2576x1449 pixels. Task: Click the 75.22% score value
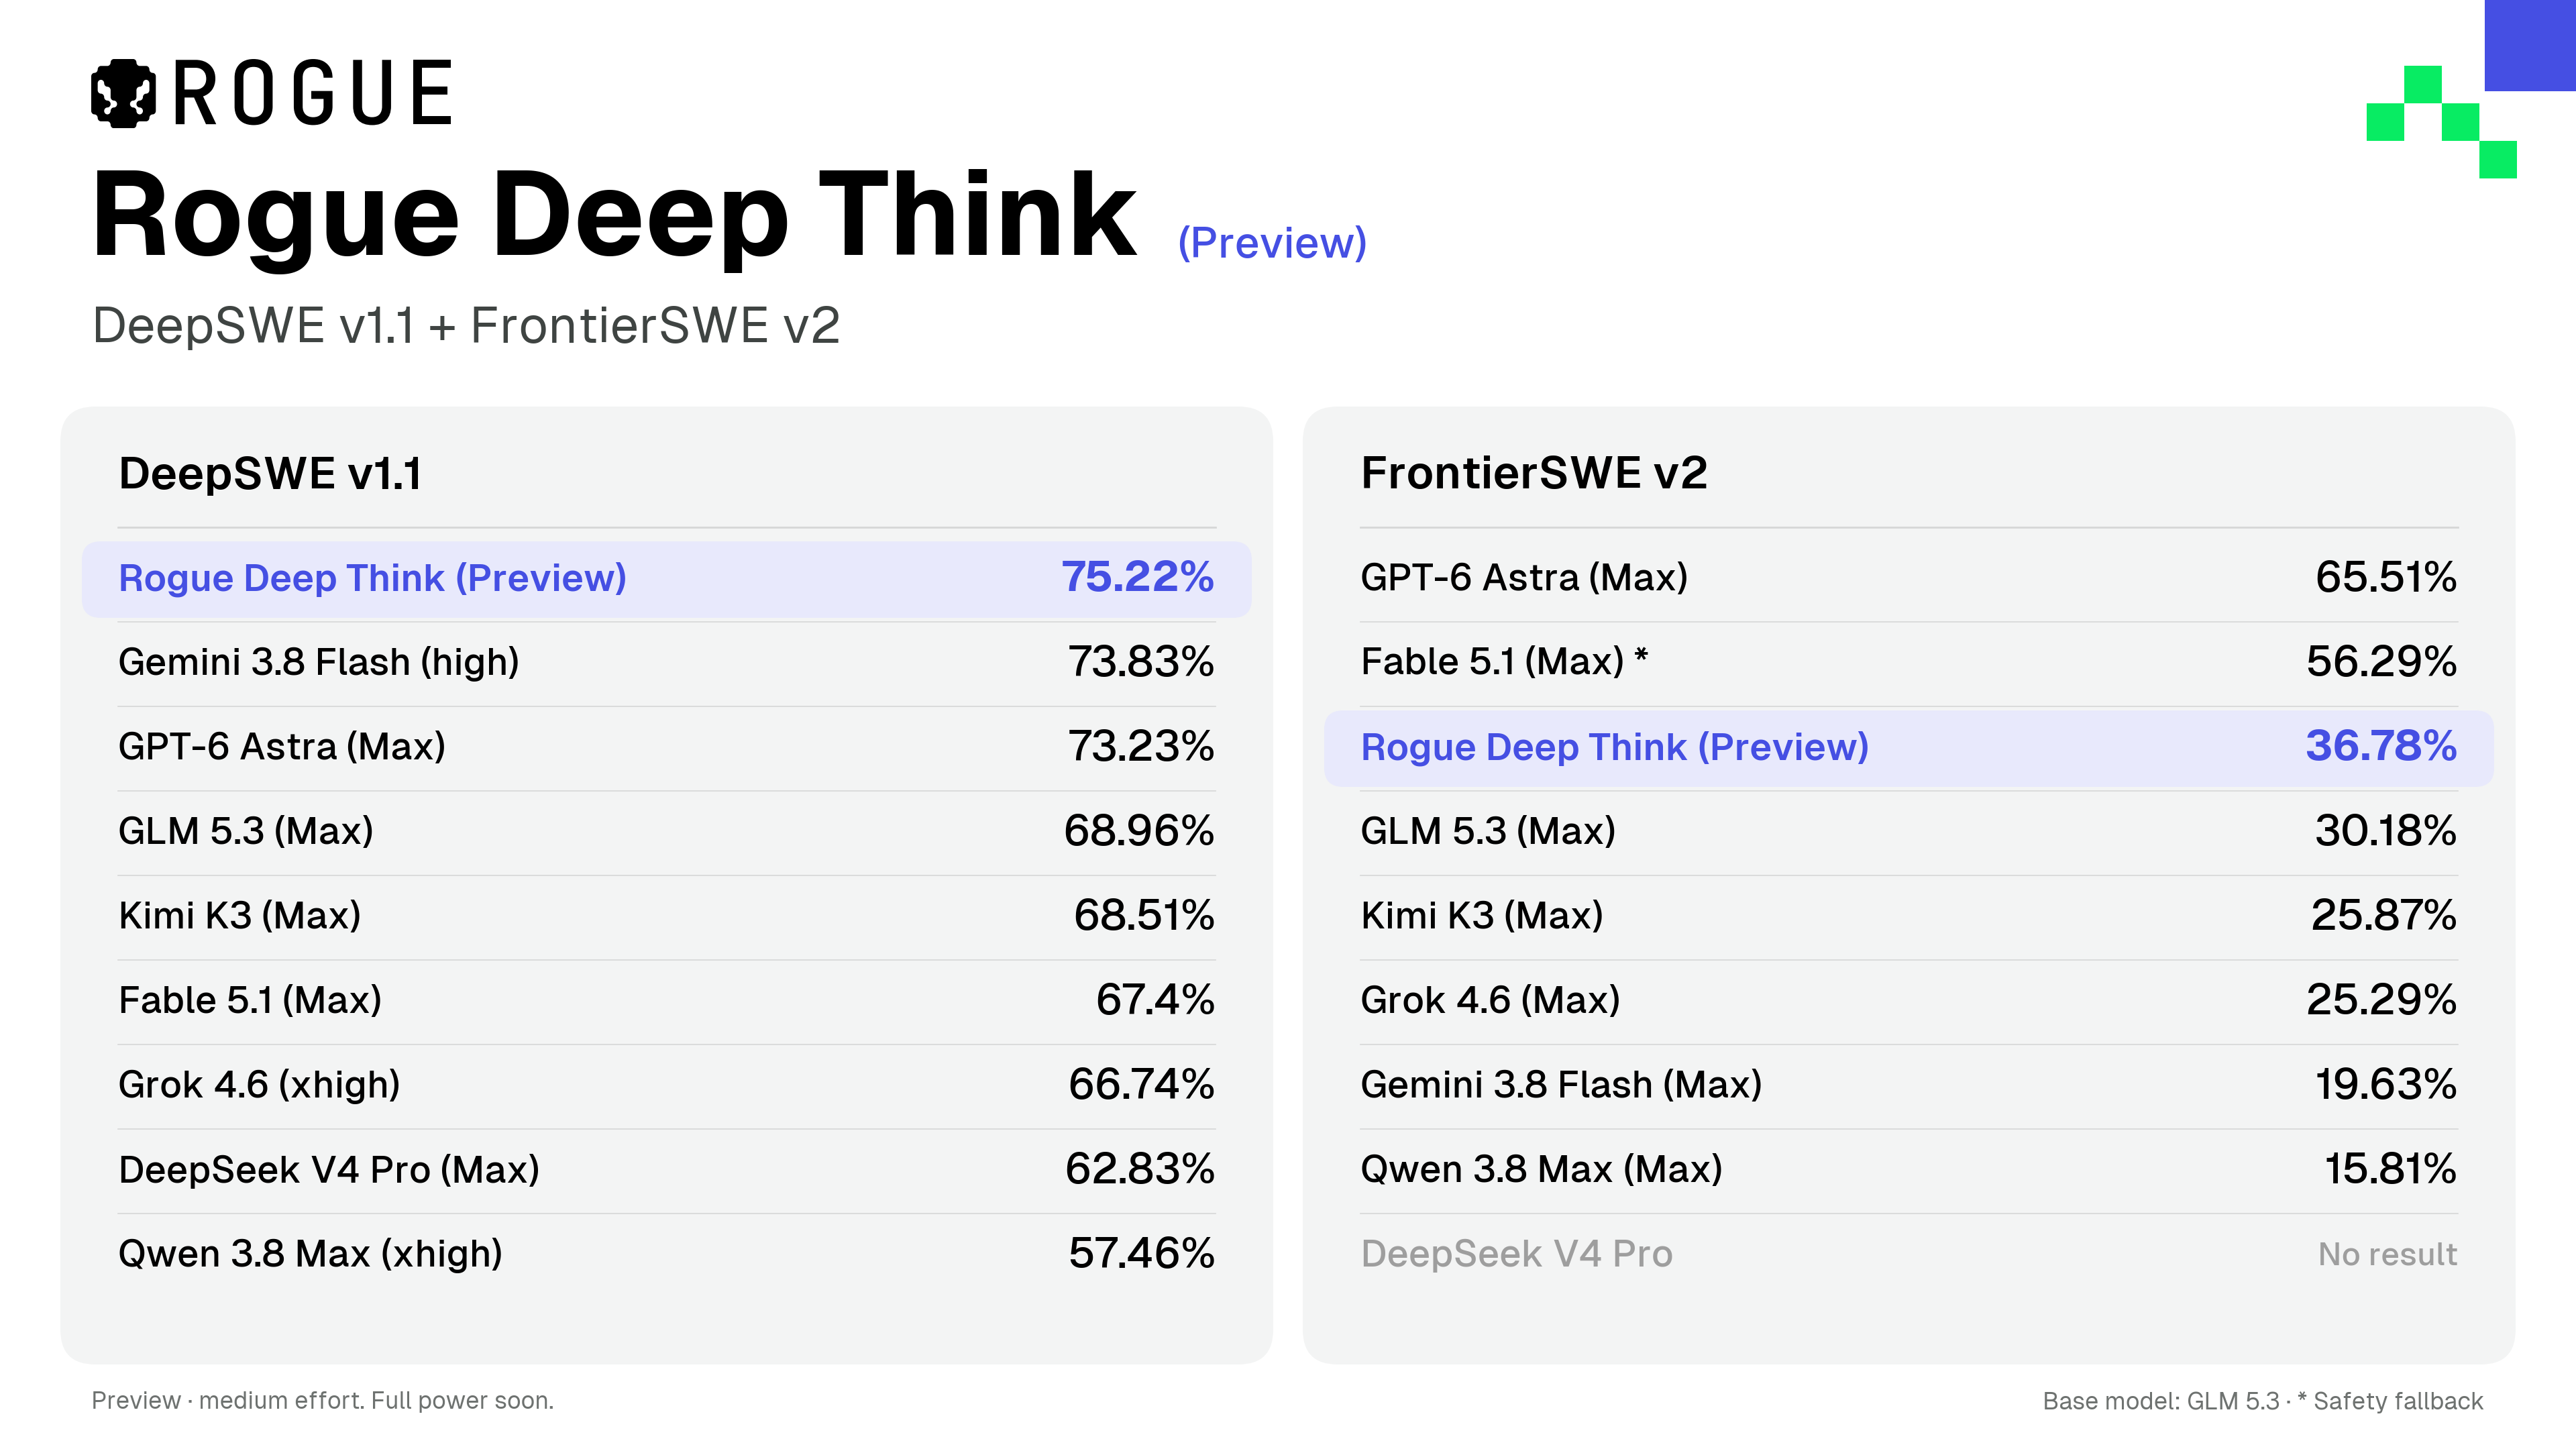[1137, 577]
